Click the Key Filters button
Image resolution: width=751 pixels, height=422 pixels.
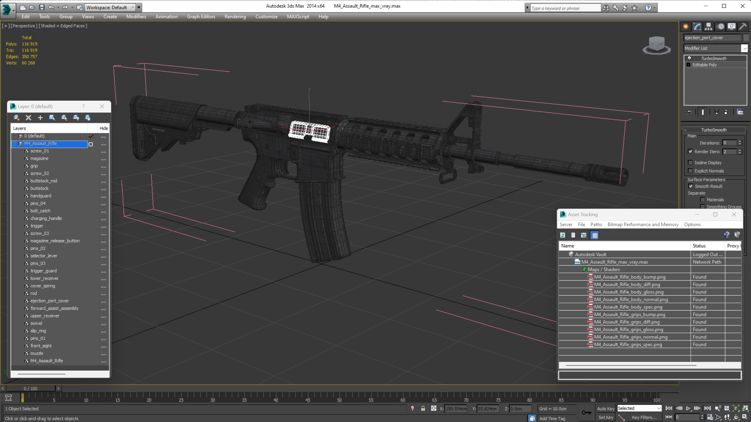click(x=644, y=417)
